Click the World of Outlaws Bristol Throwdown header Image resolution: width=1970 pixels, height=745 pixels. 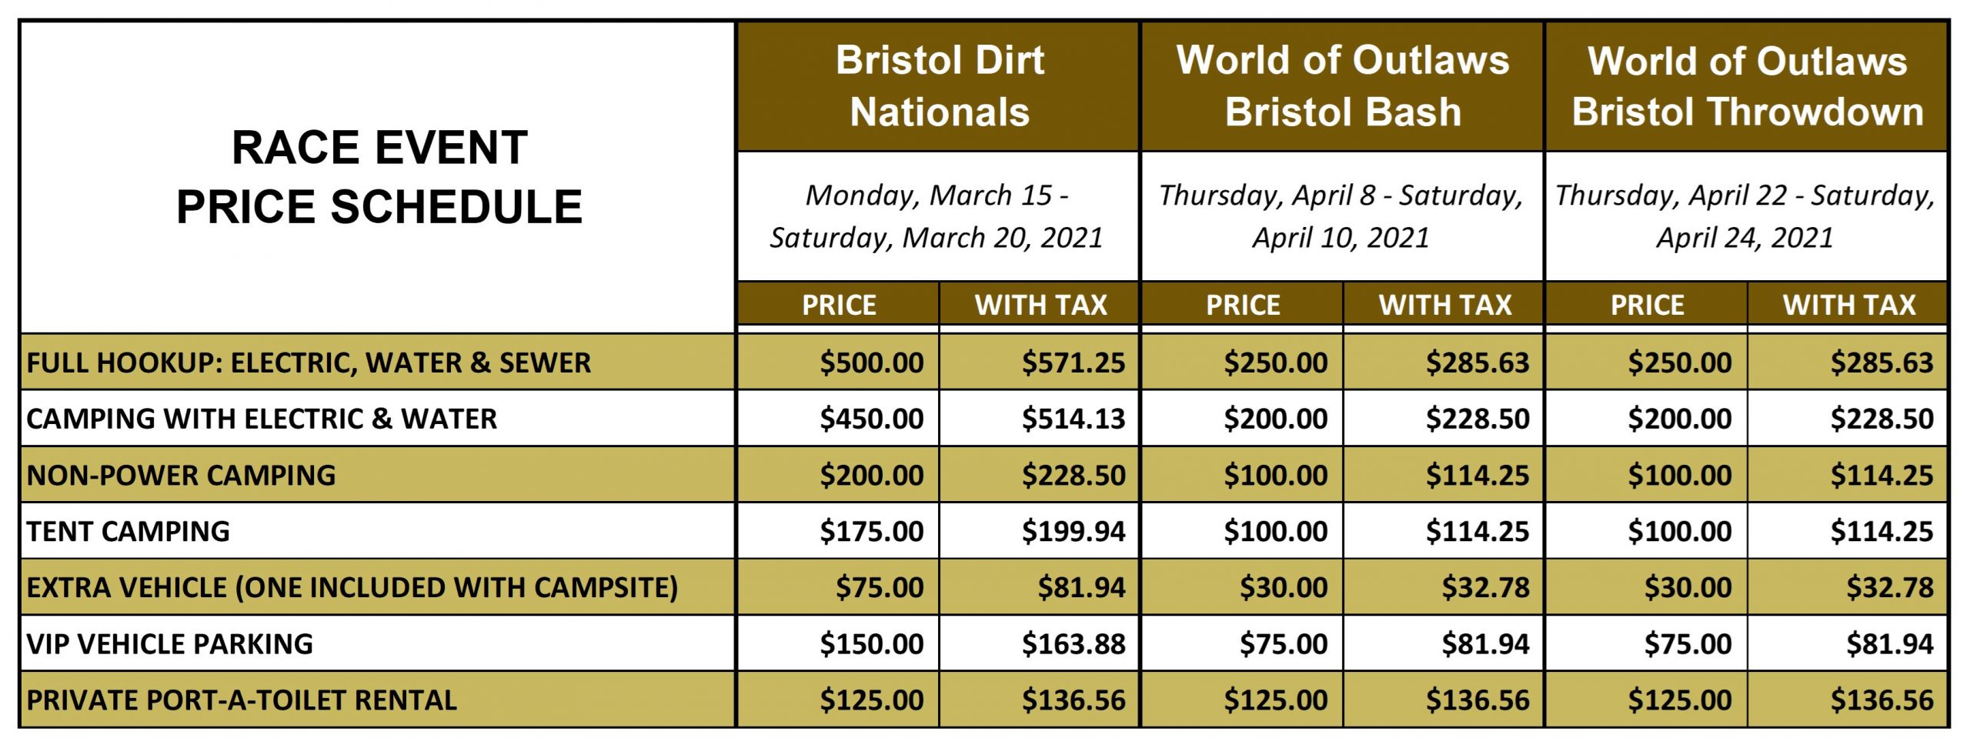point(1746,86)
